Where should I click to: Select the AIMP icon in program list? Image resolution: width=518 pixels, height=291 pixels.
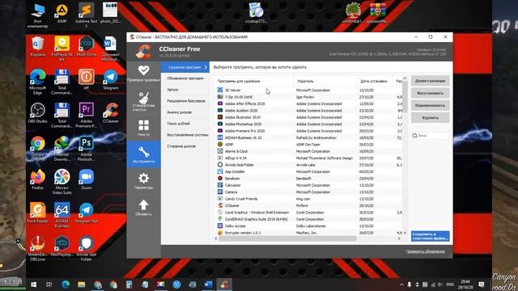tap(220, 144)
